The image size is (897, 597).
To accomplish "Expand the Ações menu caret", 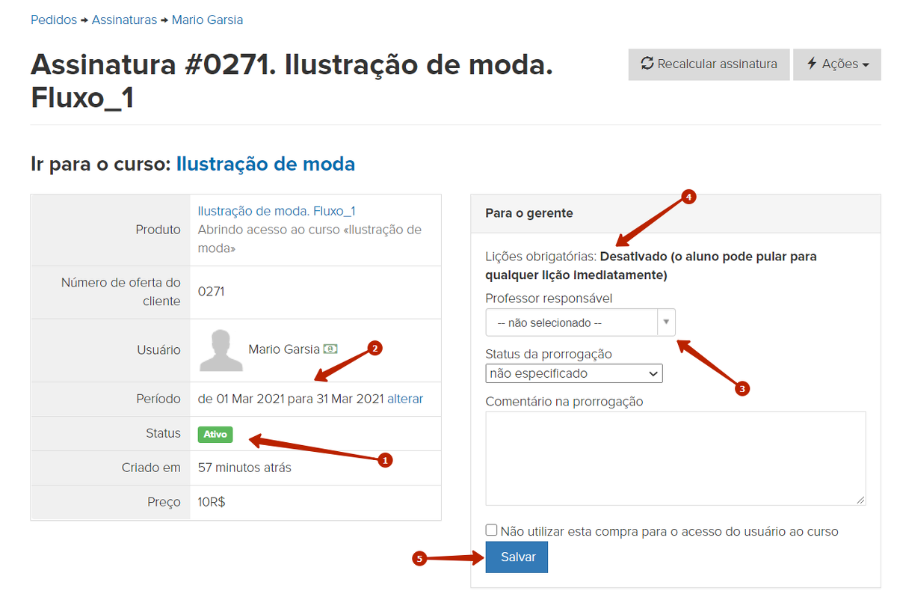I will (x=866, y=65).
